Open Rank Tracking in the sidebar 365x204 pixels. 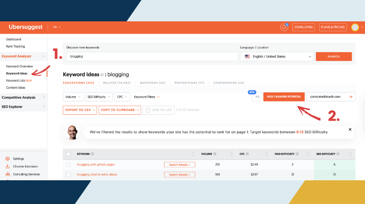pyautogui.click(x=15, y=46)
